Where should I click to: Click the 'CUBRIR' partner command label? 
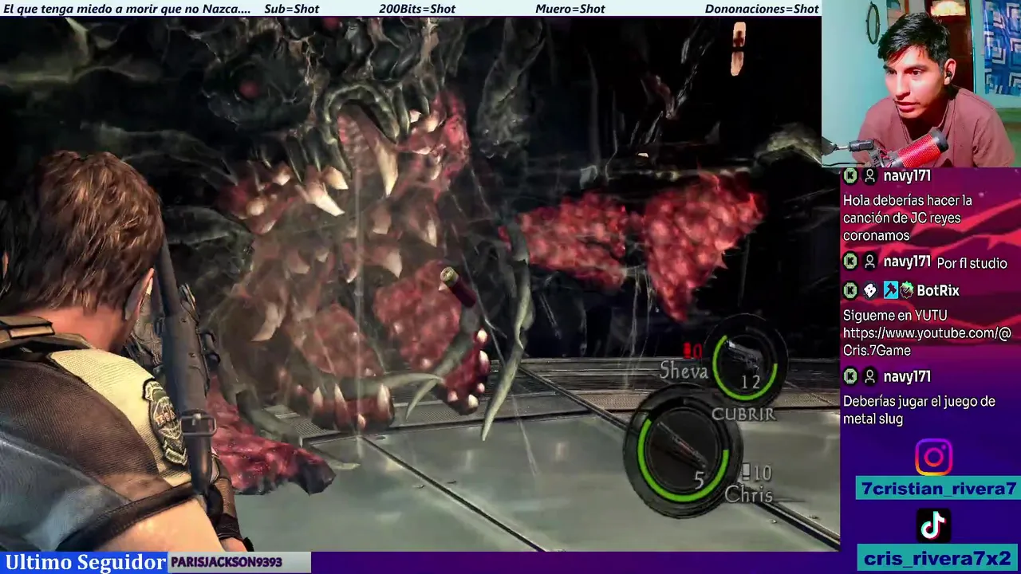coord(743,414)
